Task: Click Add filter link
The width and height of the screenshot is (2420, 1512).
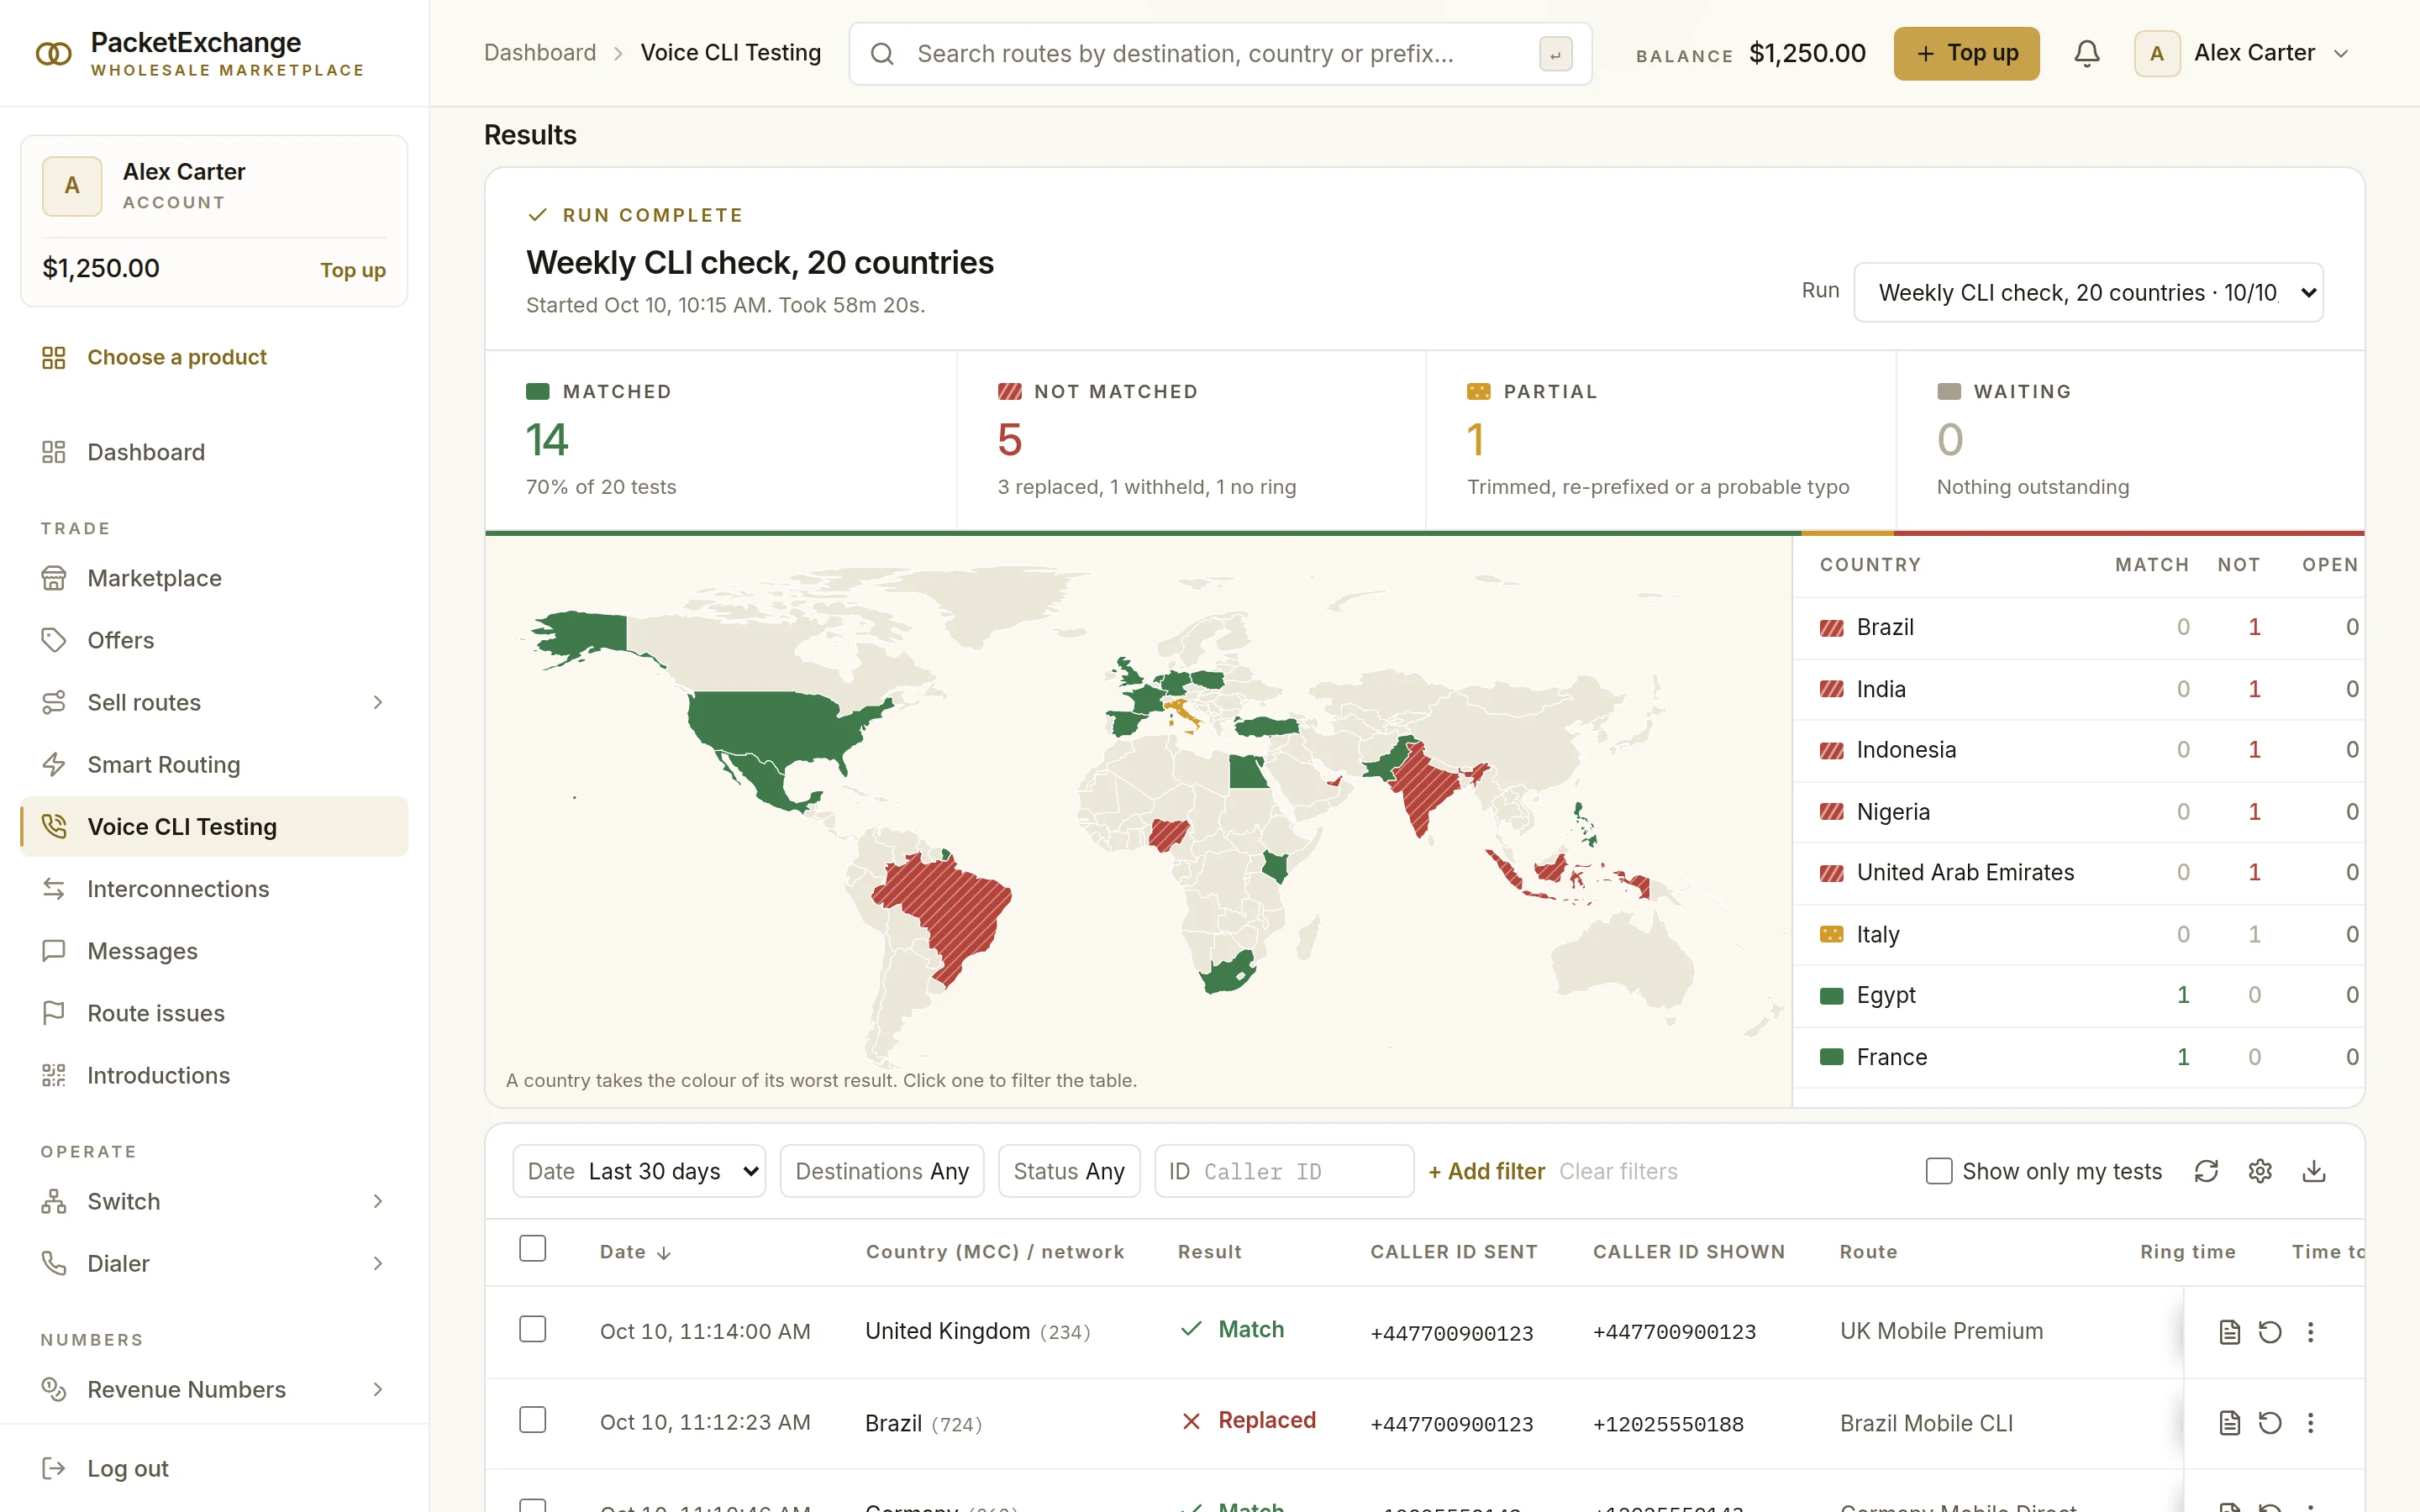Action: 1486,1171
